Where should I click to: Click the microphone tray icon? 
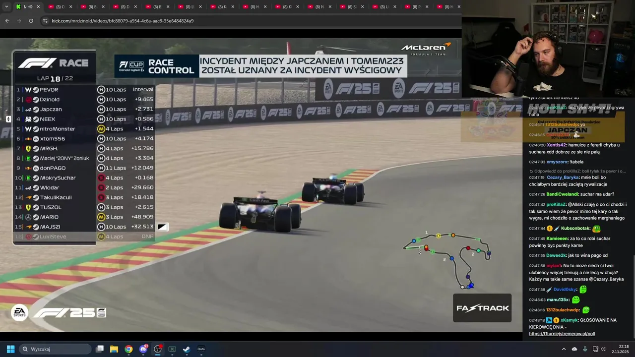pyautogui.click(x=585, y=349)
